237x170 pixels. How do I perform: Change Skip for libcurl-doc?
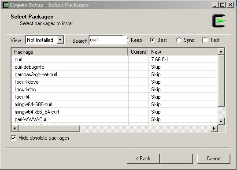[x=156, y=89]
